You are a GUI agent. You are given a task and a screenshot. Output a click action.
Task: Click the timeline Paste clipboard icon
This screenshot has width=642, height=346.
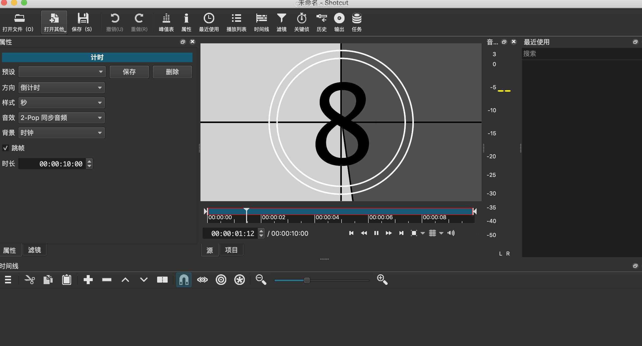click(67, 280)
